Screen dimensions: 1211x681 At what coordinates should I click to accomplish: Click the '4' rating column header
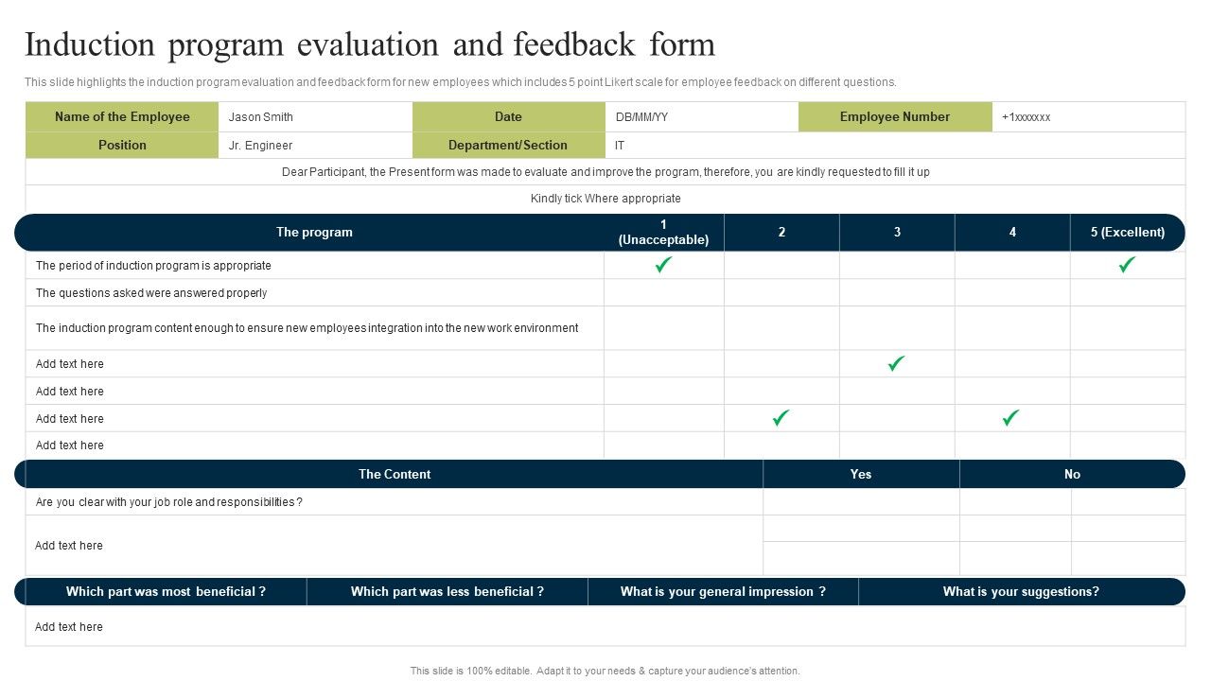point(1012,233)
